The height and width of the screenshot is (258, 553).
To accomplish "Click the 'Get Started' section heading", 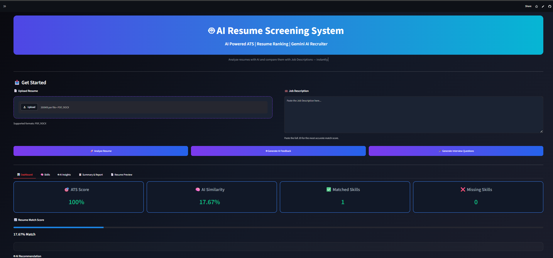I will [x=34, y=82].
